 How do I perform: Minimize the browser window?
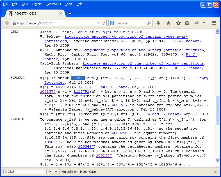[x=203, y=5]
